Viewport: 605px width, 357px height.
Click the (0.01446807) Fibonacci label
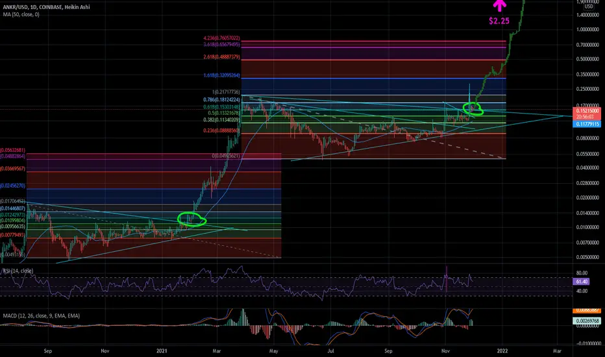point(13,209)
